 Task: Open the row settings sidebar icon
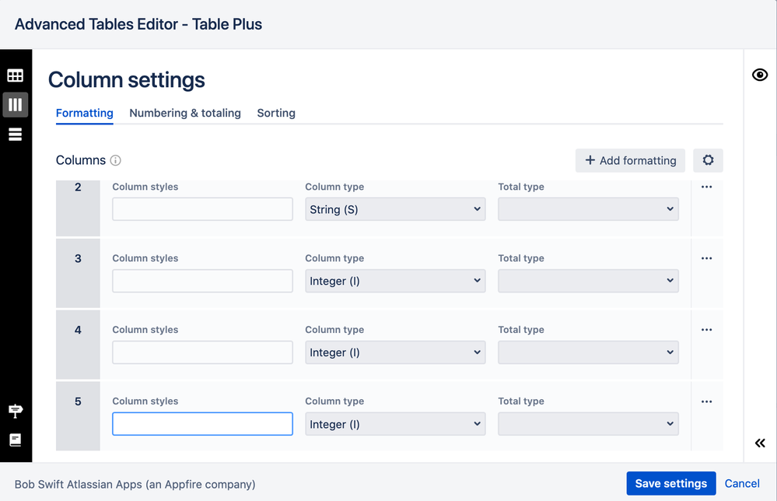(x=16, y=135)
